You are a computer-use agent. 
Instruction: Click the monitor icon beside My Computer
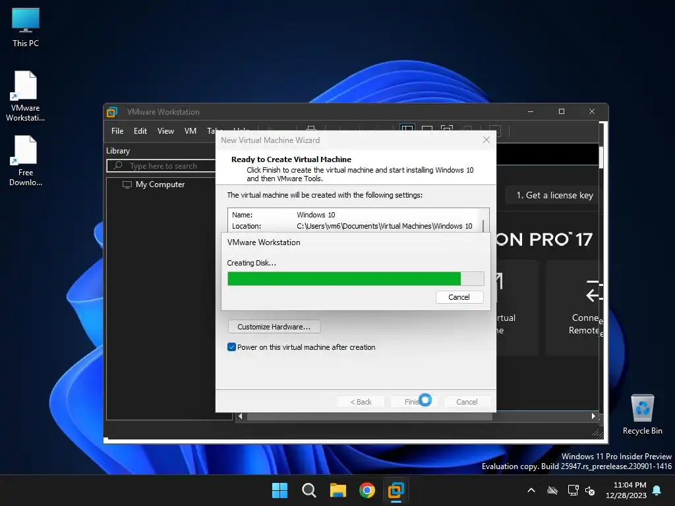click(x=127, y=184)
